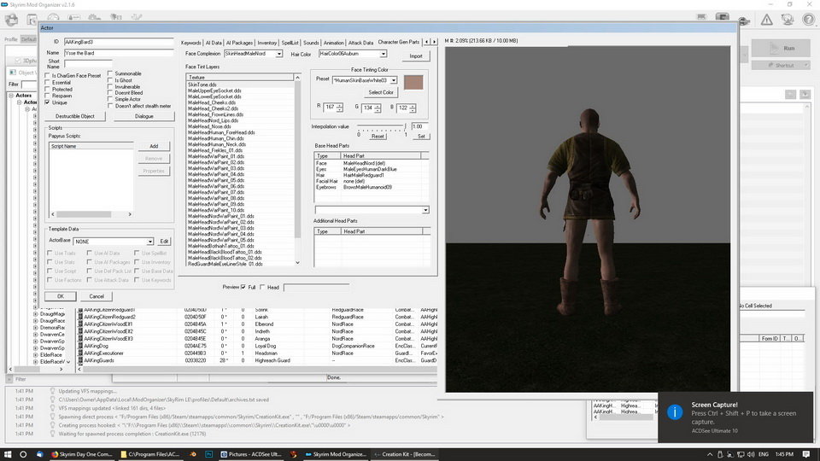The height and width of the screenshot is (461, 820).
Task: Open the notifications warning triangle in Mod Organizer
Action: coord(766,20)
